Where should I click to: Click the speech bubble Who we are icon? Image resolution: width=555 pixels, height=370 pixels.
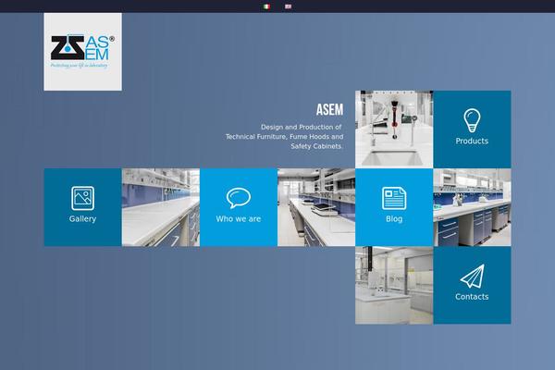(239, 198)
